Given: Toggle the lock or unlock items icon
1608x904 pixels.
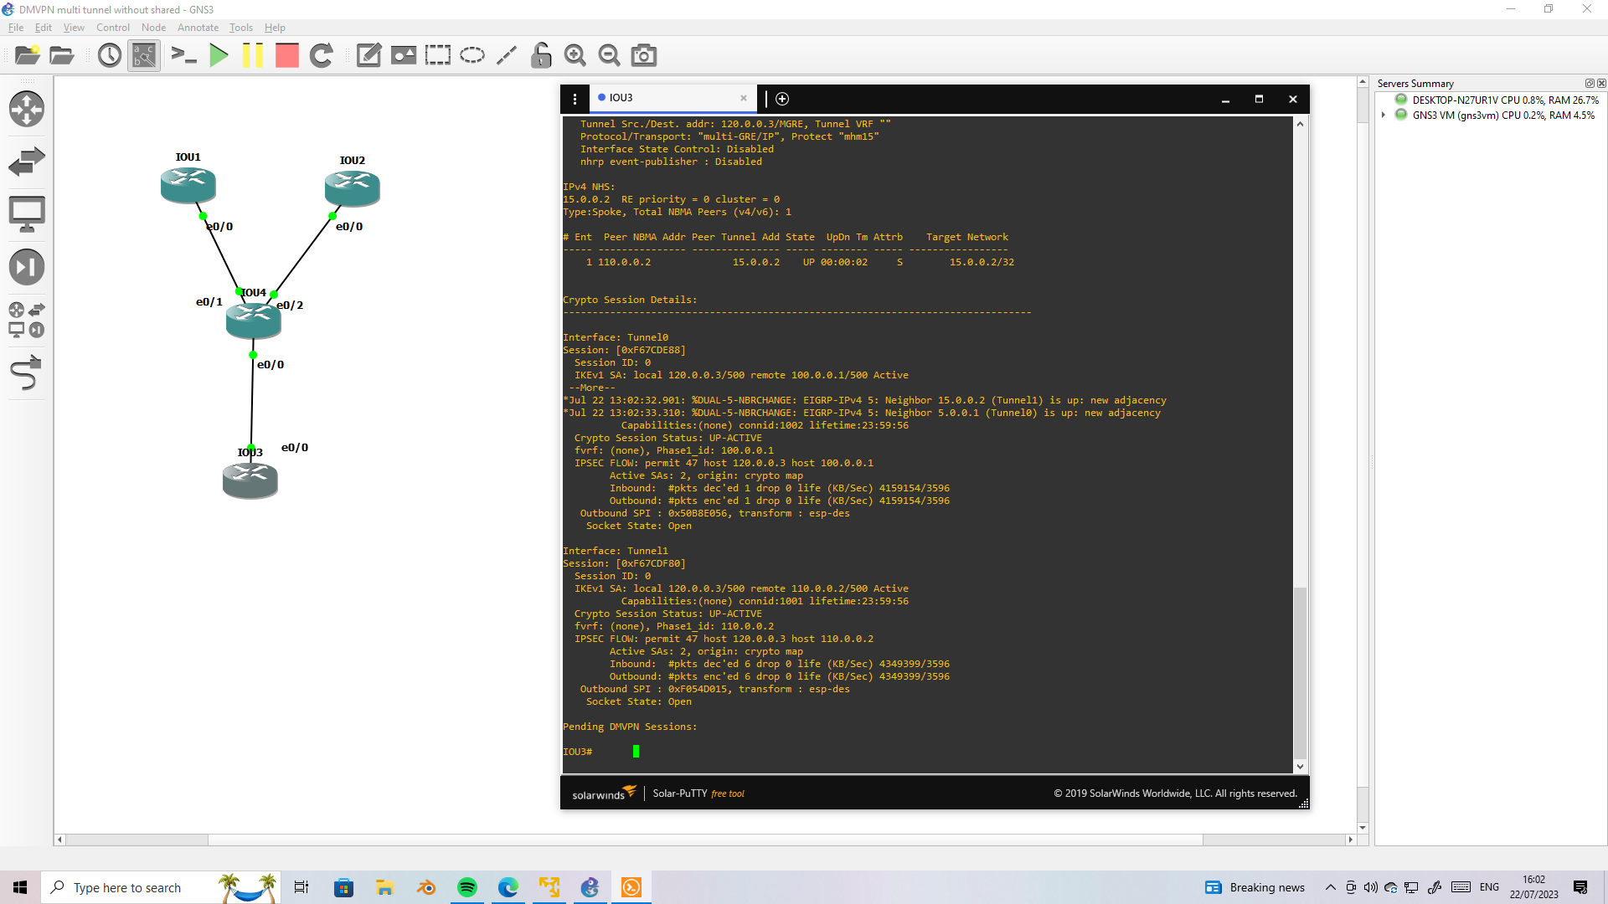Looking at the screenshot, I should pos(541,55).
